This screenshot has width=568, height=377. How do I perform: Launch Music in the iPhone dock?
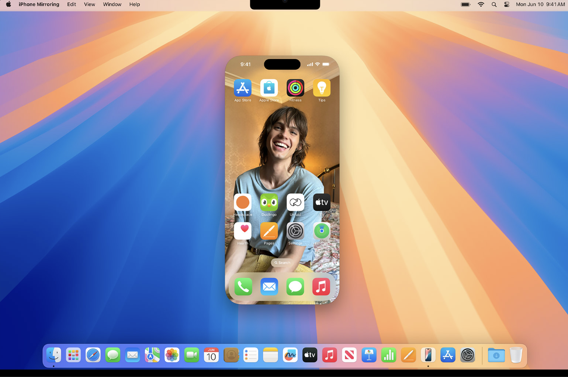click(x=321, y=287)
